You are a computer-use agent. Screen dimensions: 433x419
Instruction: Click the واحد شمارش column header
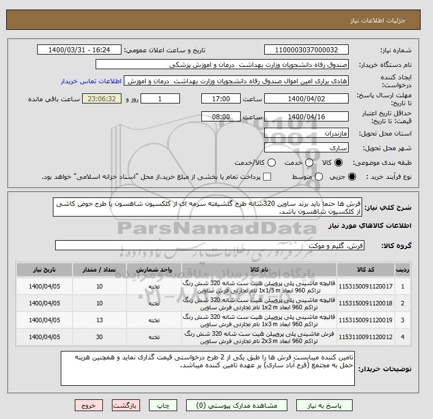click(154, 269)
